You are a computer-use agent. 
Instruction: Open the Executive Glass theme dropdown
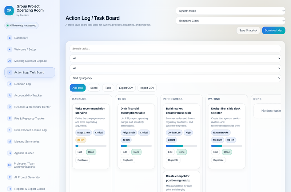(x=230, y=21)
